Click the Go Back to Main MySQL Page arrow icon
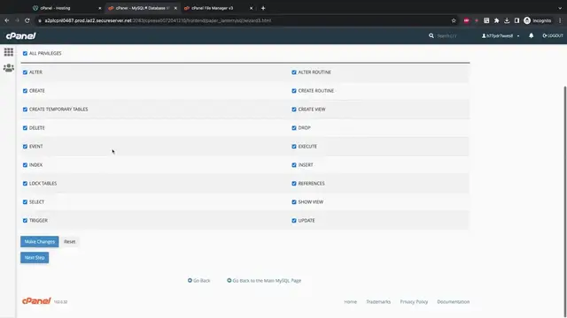The image size is (567, 318). coord(229,280)
